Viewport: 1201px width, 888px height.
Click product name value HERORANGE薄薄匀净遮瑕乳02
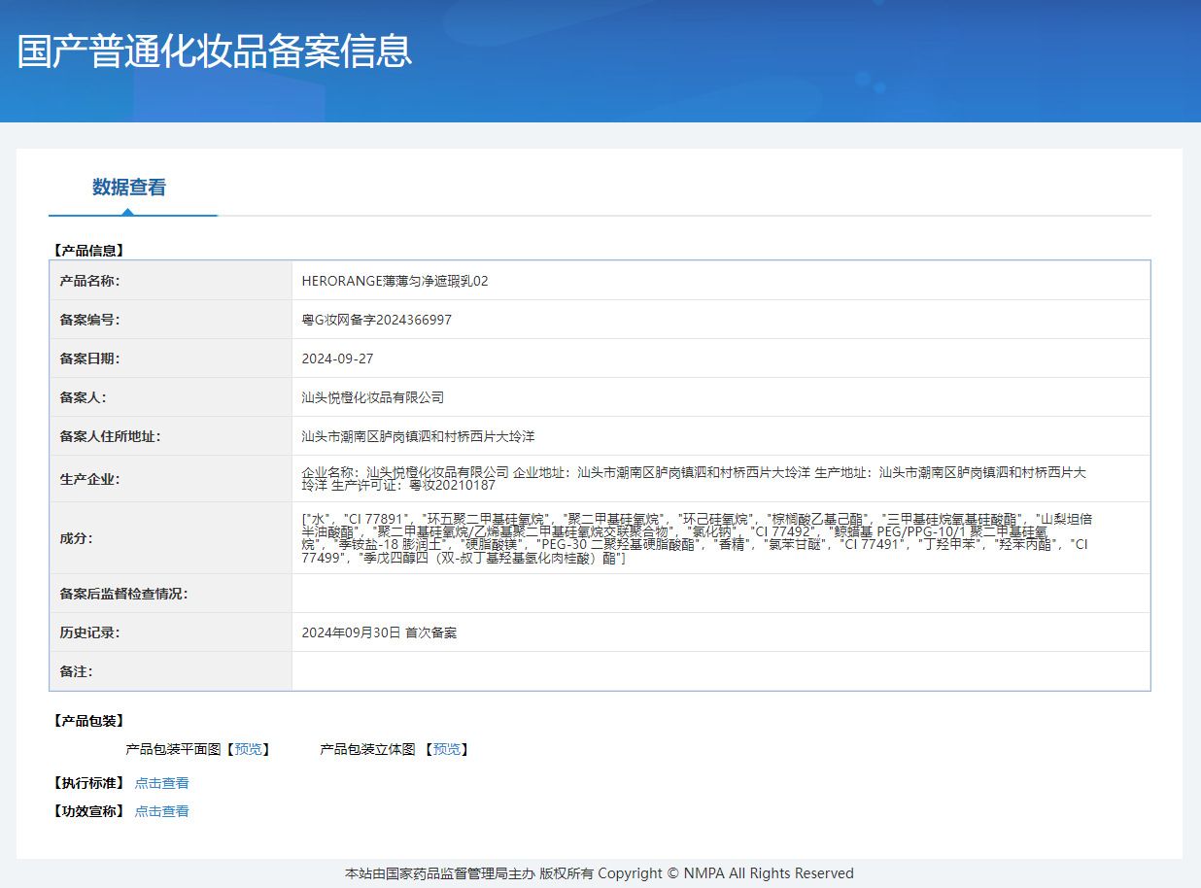tap(395, 281)
